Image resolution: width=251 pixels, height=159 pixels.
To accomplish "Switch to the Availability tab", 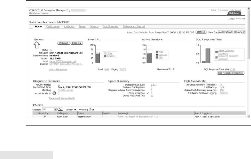I will point(69,26).
